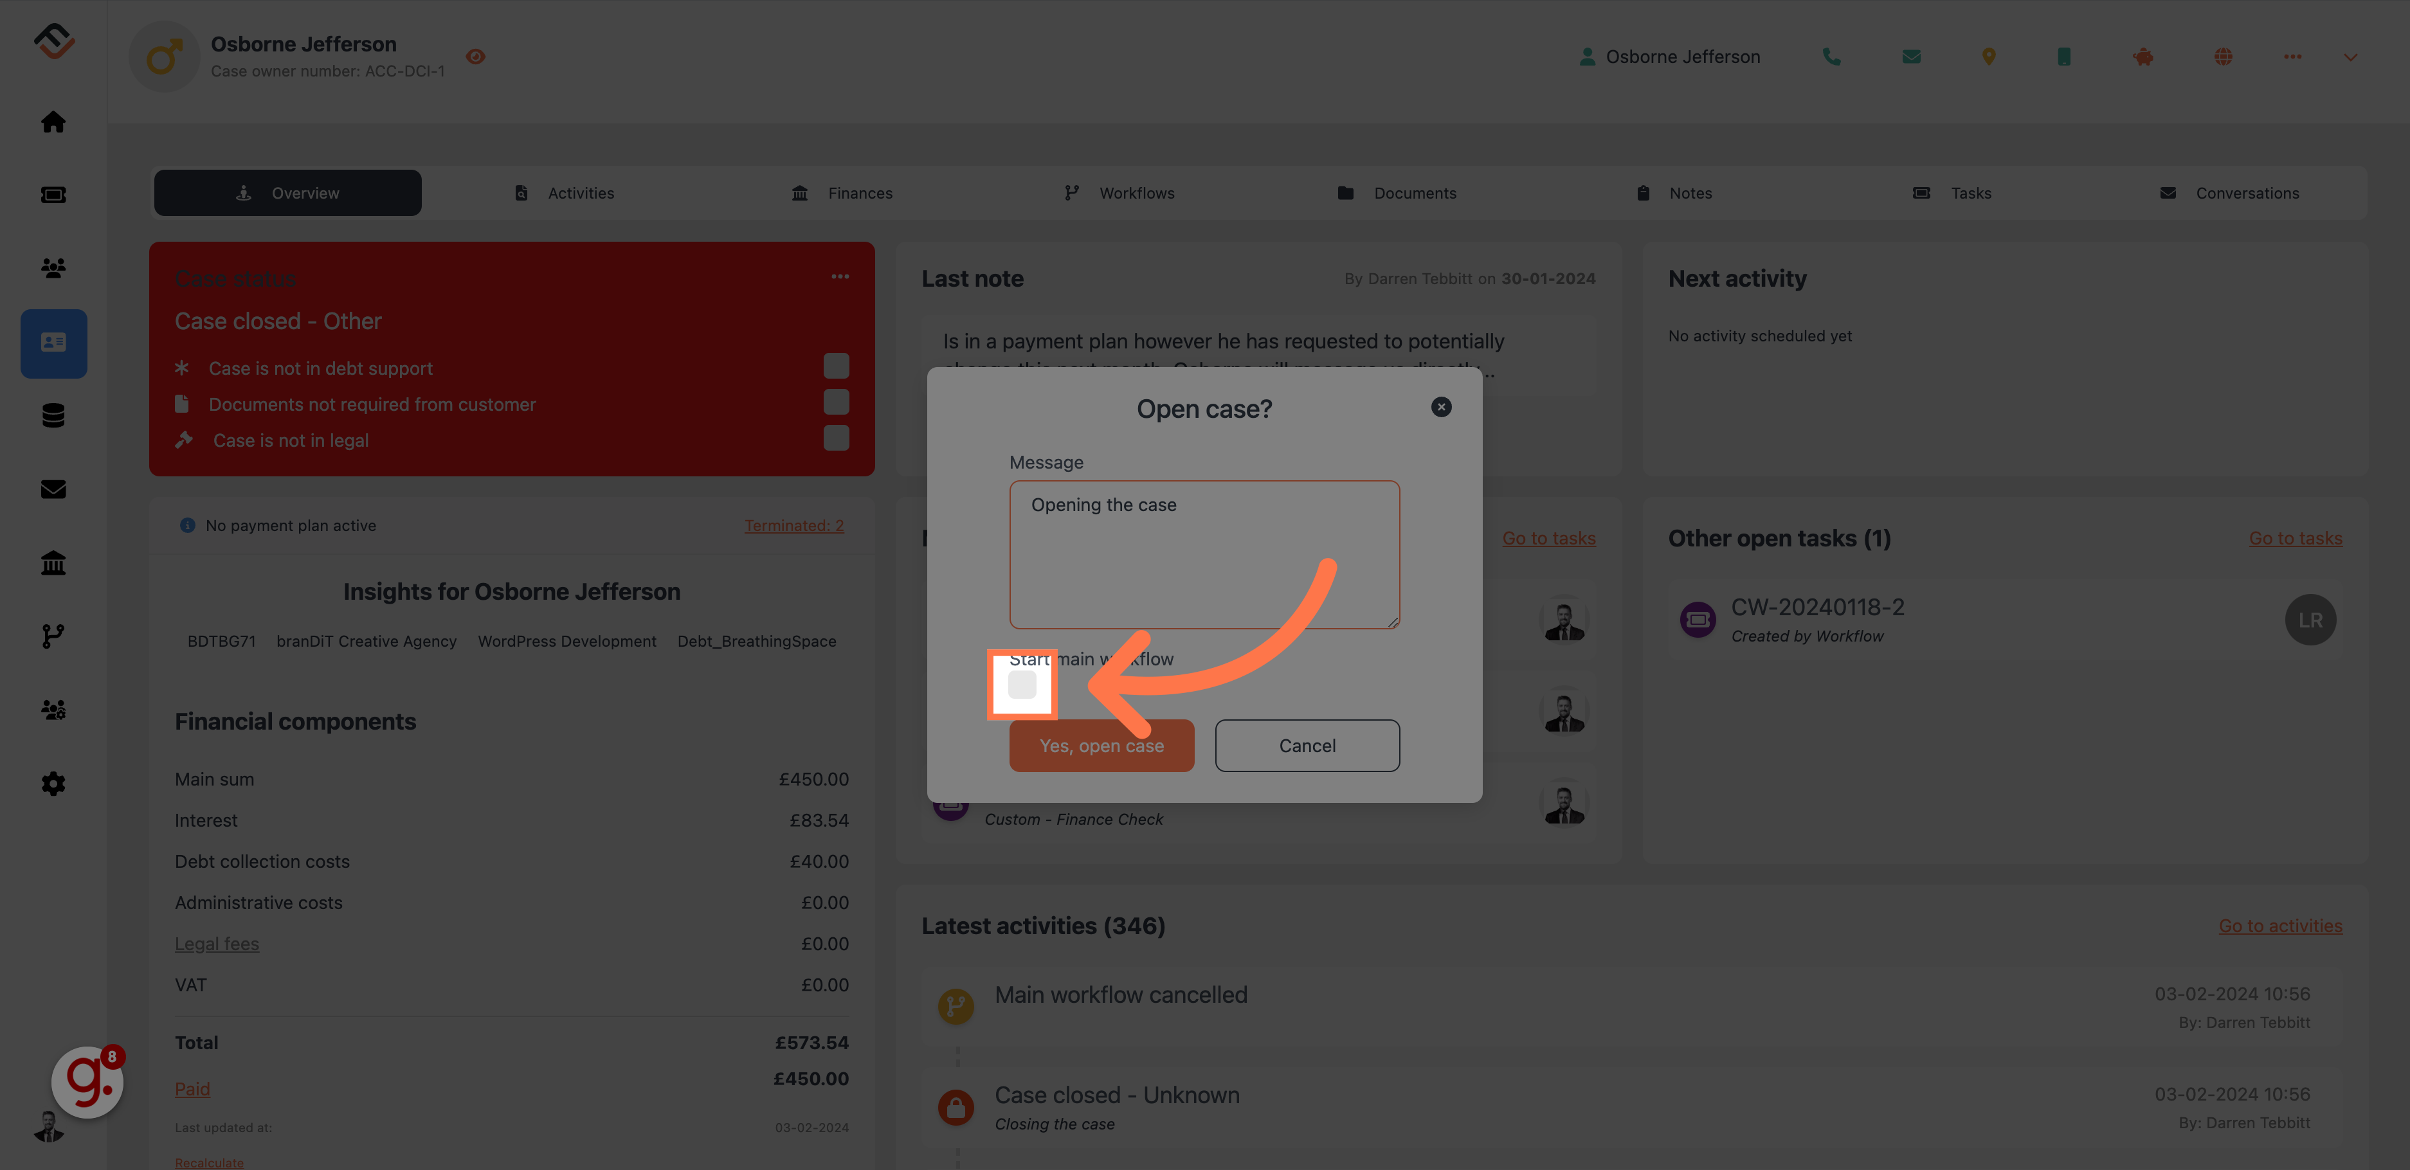Viewport: 2410px width, 1170px height.
Task: Click the overflow more options icon top right
Action: (2292, 57)
